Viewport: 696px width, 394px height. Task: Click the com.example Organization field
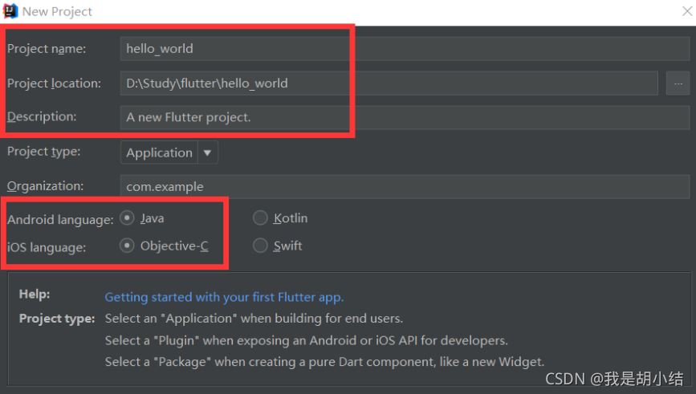405,186
